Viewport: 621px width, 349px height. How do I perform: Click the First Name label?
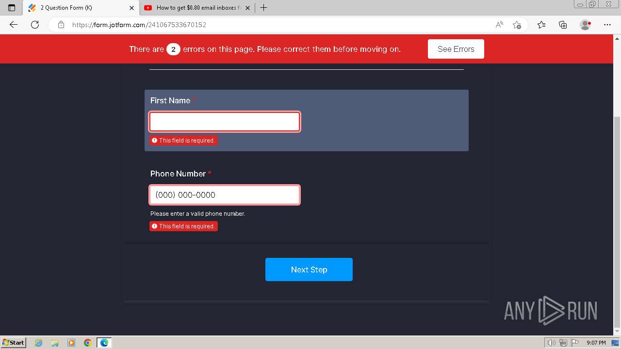tap(170, 100)
